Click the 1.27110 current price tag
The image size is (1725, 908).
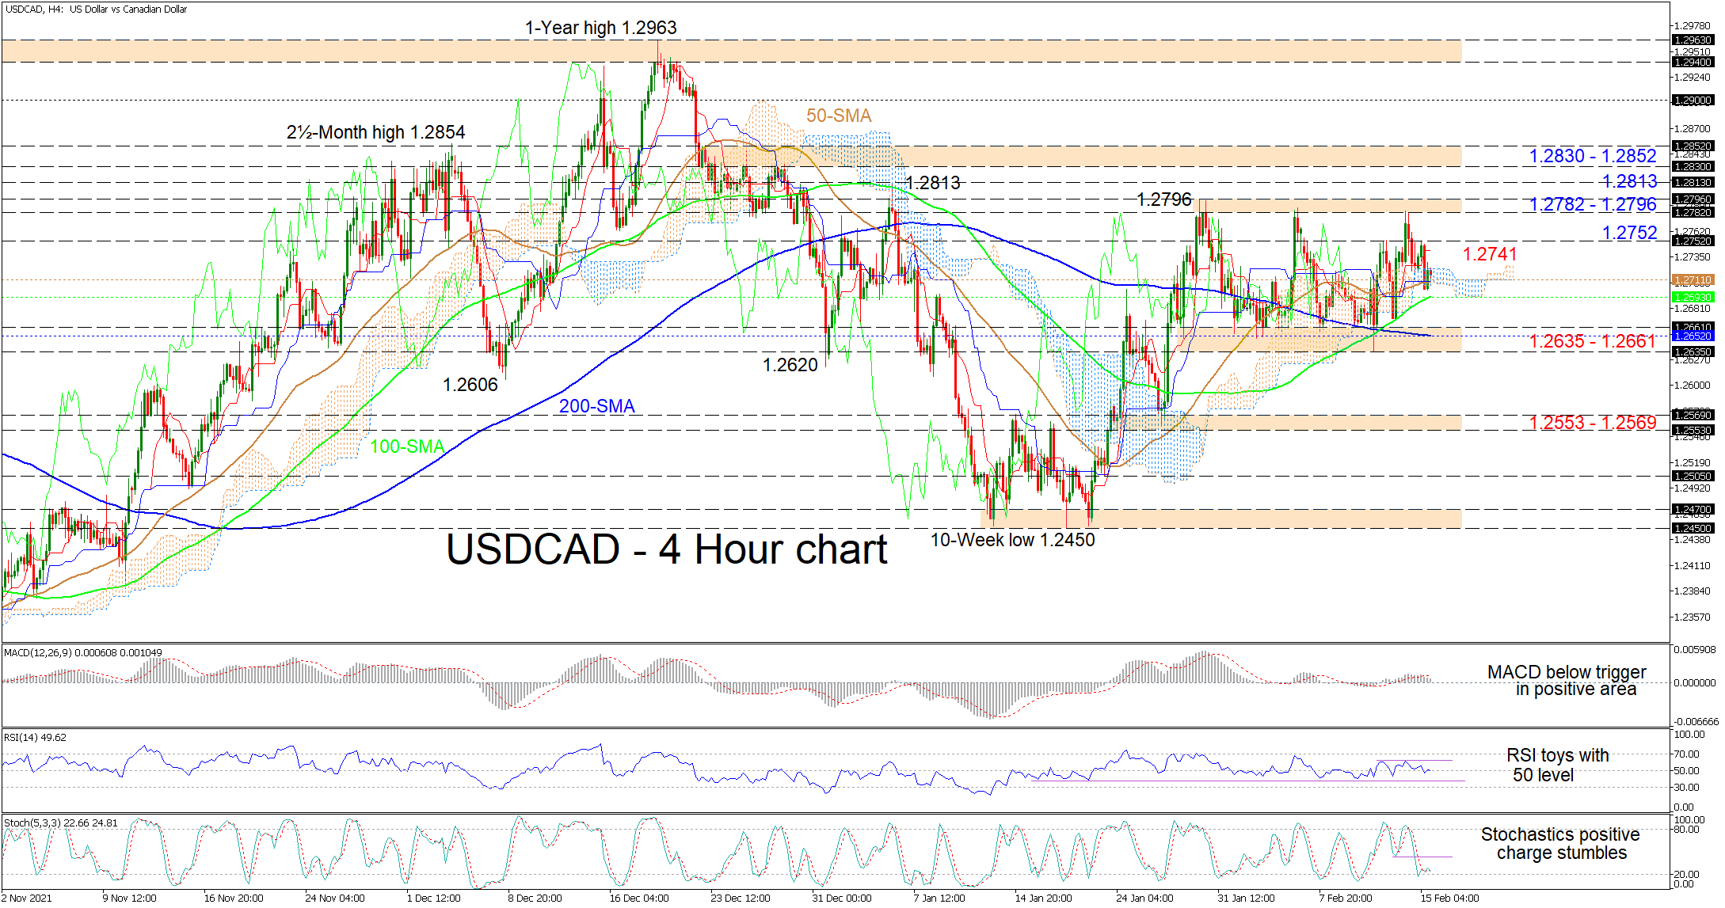click(1693, 280)
